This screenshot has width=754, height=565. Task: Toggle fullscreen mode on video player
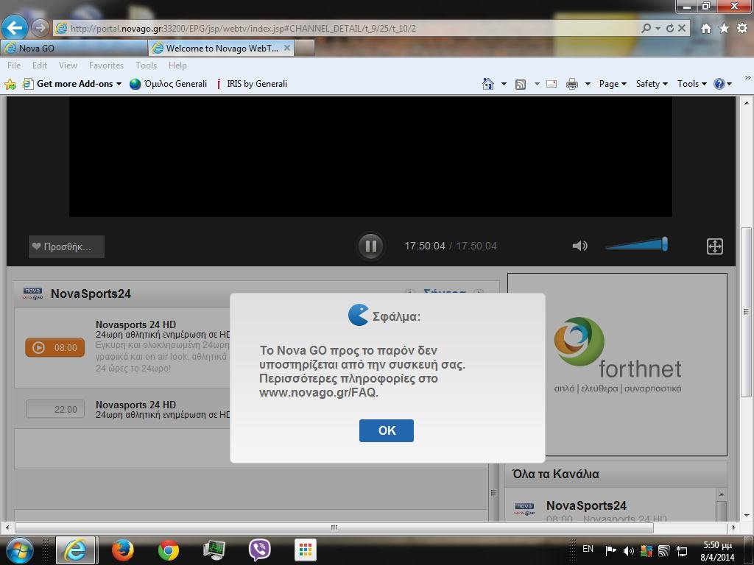tap(714, 246)
